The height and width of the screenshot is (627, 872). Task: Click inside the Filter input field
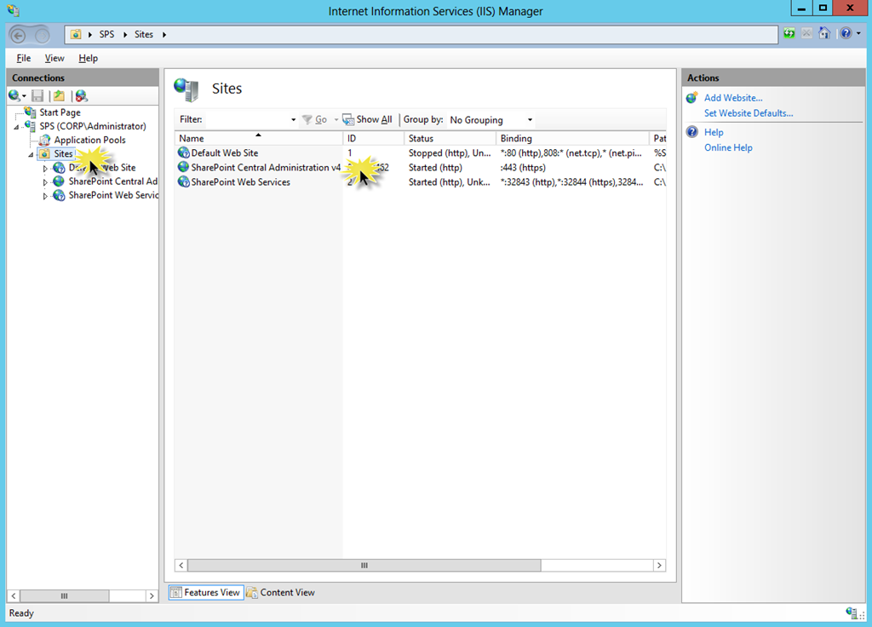point(247,119)
